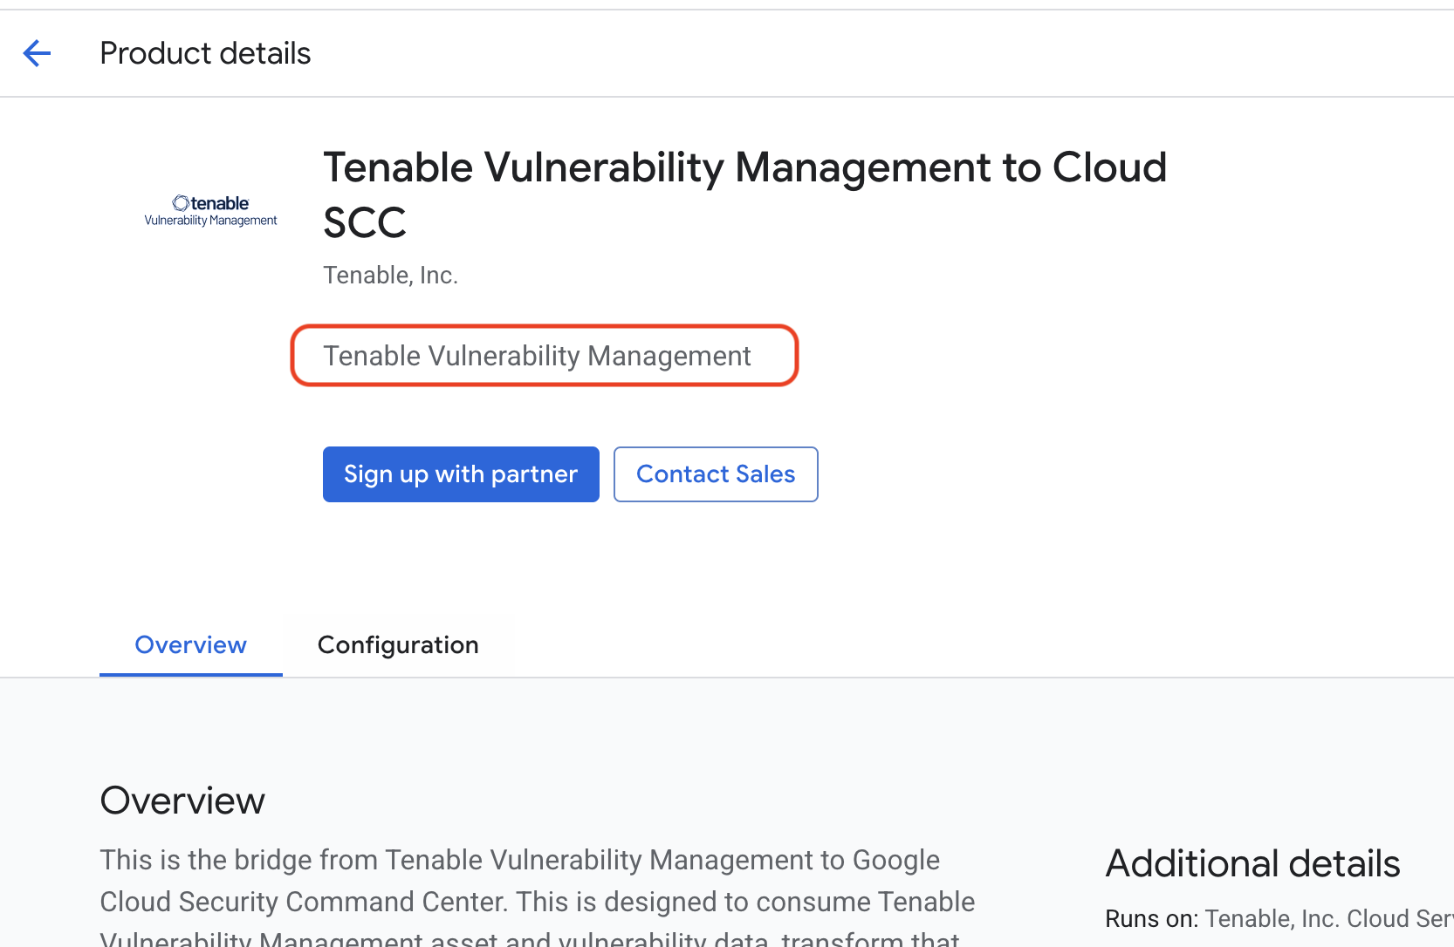Click the Overview section heading
The height and width of the screenshot is (947, 1454).
click(182, 801)
